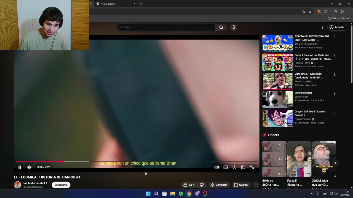Switch player to theater mode

(x=243, y=167)
